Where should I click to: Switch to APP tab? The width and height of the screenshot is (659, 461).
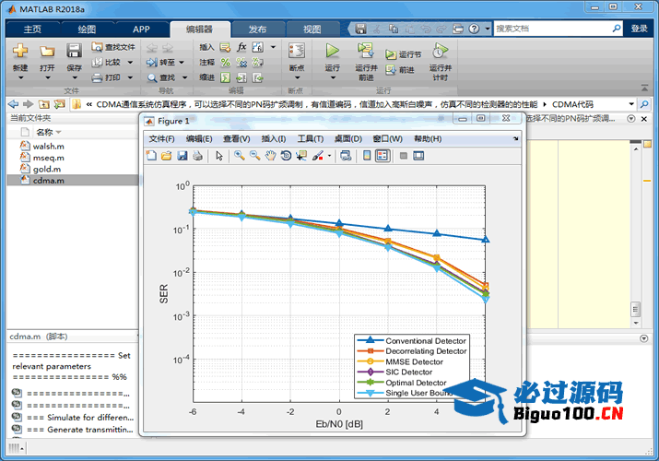pyautogui.click(x=141, y=29)
